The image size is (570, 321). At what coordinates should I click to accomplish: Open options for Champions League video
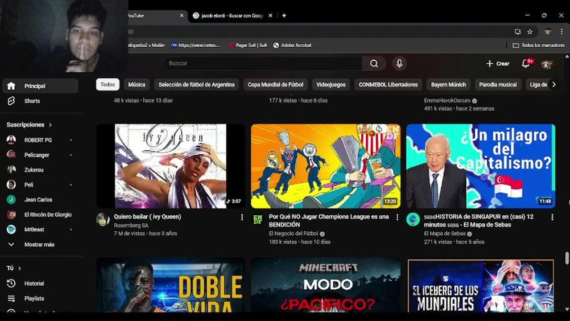(397, 217)
